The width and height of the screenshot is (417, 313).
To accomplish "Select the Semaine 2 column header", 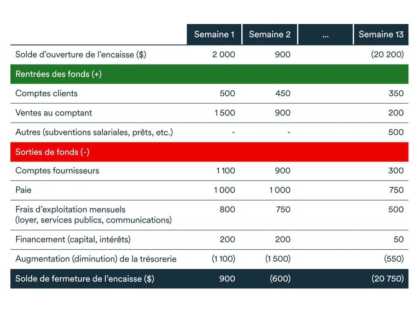I will tap(270, 34).
